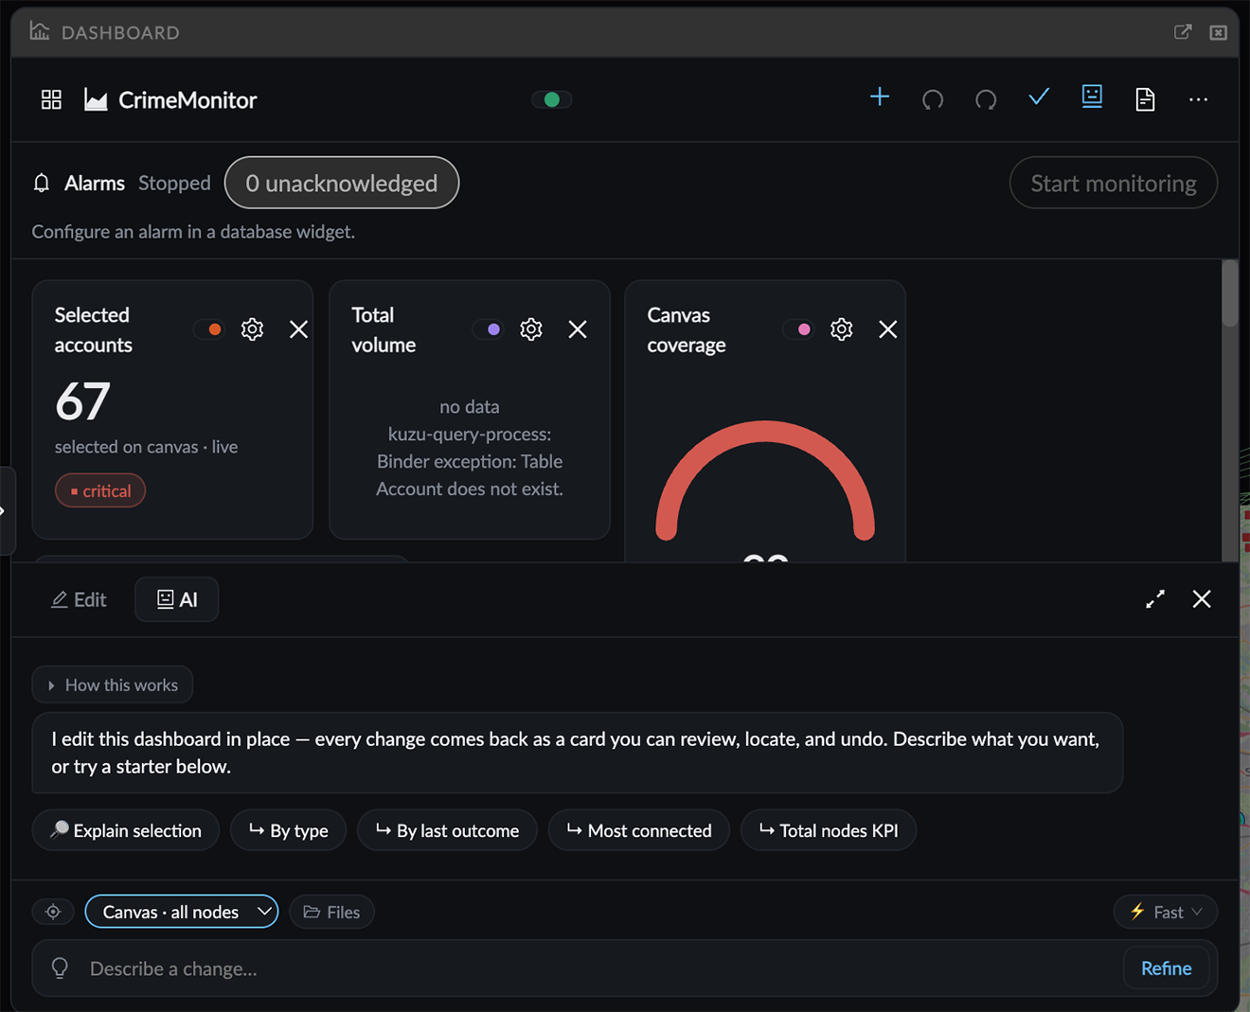Open the Fast mode dropdown
Viewport: 1250px width, 1012px height.
tap(1166, 912)
